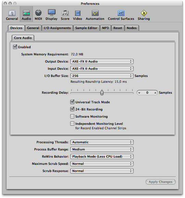Switch to the I/O Assignments tab
This screenshot has height=198, width=185.
pos(57,28)
